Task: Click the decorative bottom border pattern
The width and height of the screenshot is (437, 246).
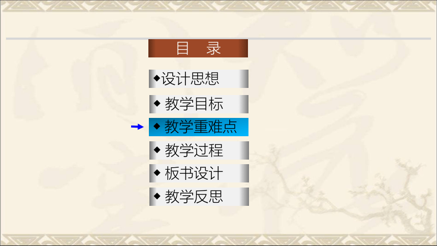Action: coord(218,239)
